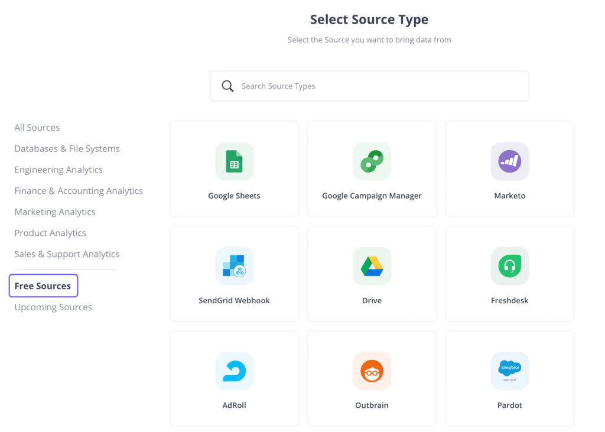Select the Free Sources filter
Image resolution: width=605 pixels, height=432 pixels.
click(x=43, y=286)
